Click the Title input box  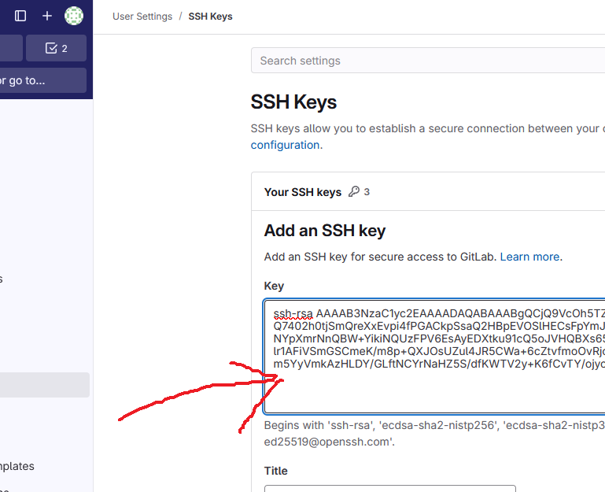389,489
